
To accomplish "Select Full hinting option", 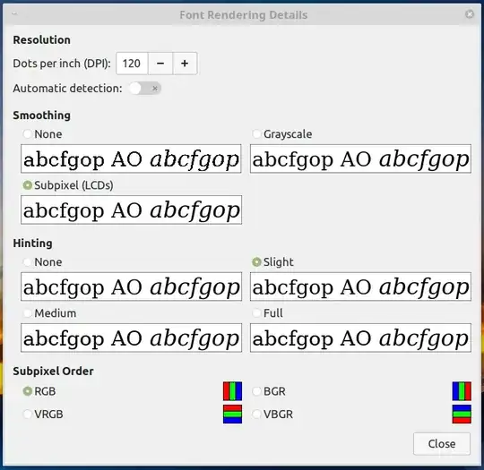I will [x=256, y=313].
